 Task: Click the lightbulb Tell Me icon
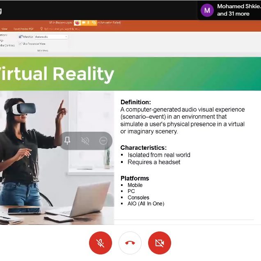(x=41, y=29)
